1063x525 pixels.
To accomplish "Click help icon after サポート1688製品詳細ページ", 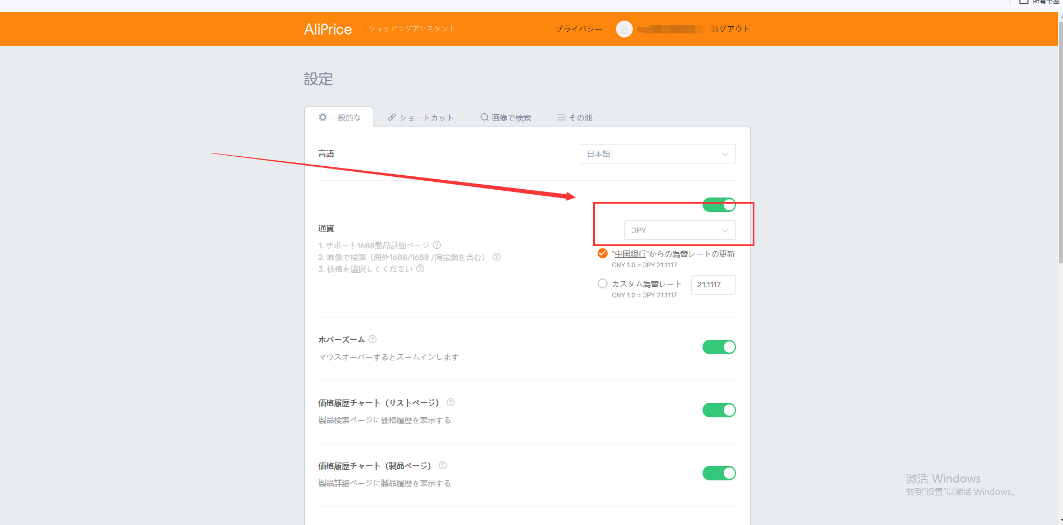I will [x=437, y=245].
